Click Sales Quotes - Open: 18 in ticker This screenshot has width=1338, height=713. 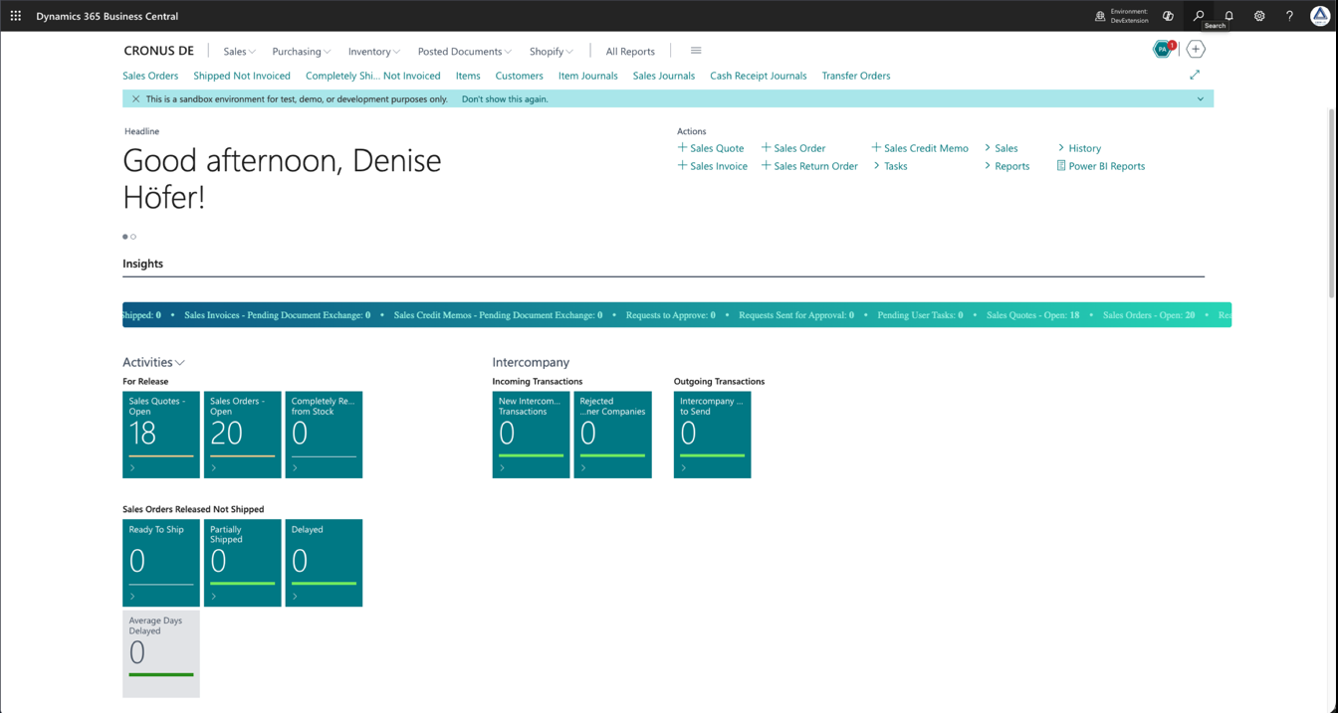pyautogui.click(x=1032, y=315)
